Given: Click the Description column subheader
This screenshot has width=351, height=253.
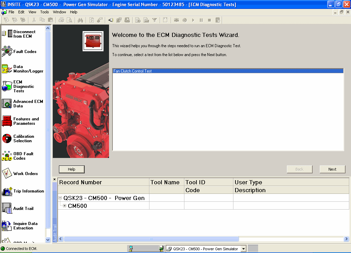Looking at the screenshot, I should click(x=291, y=190).
